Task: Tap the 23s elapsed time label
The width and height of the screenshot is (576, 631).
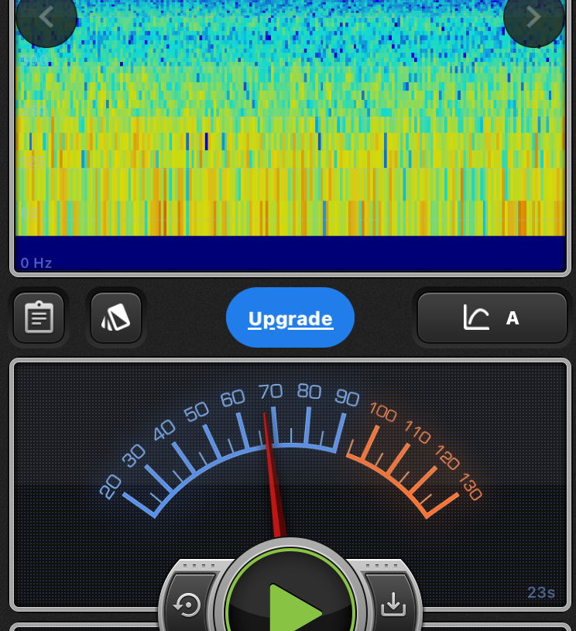Action: [x=541, y=593]
